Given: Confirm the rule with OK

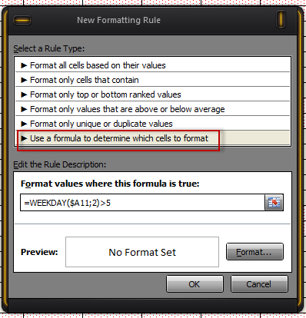Looking at the screenshot, I should coord(195,284).
